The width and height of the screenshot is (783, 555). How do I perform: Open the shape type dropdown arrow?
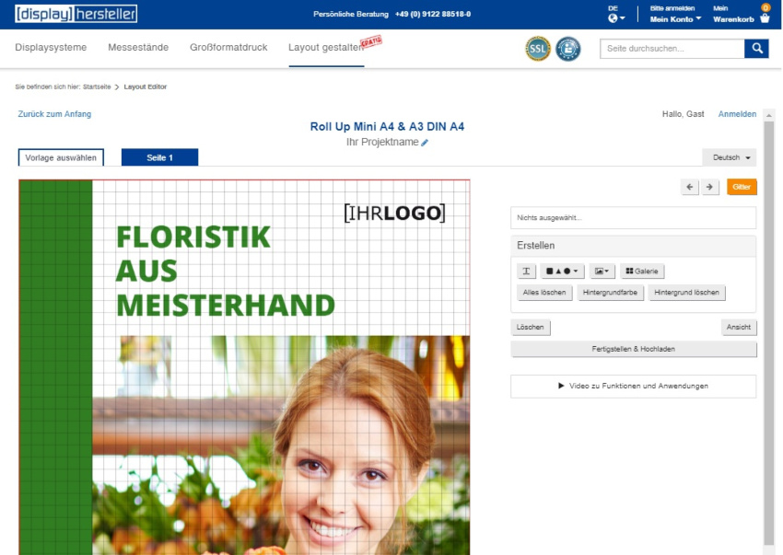tap(574, 271)
